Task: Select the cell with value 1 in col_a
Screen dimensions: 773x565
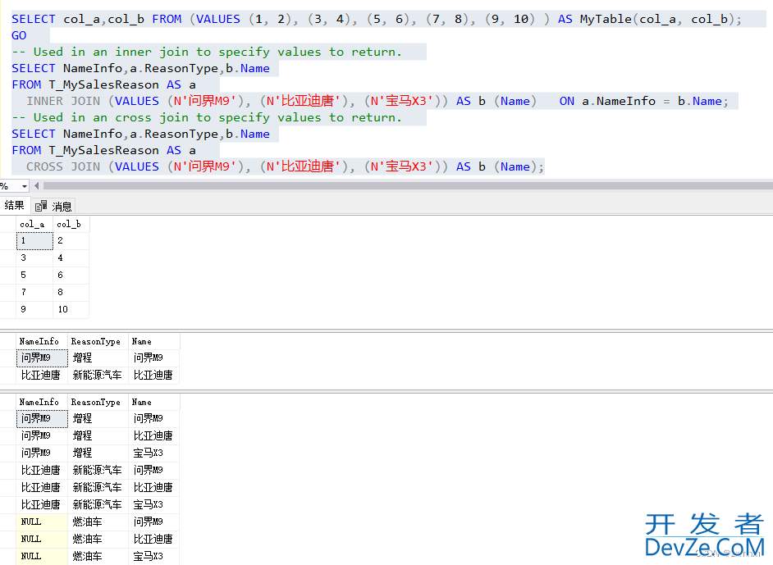Action: click(34, 241)
